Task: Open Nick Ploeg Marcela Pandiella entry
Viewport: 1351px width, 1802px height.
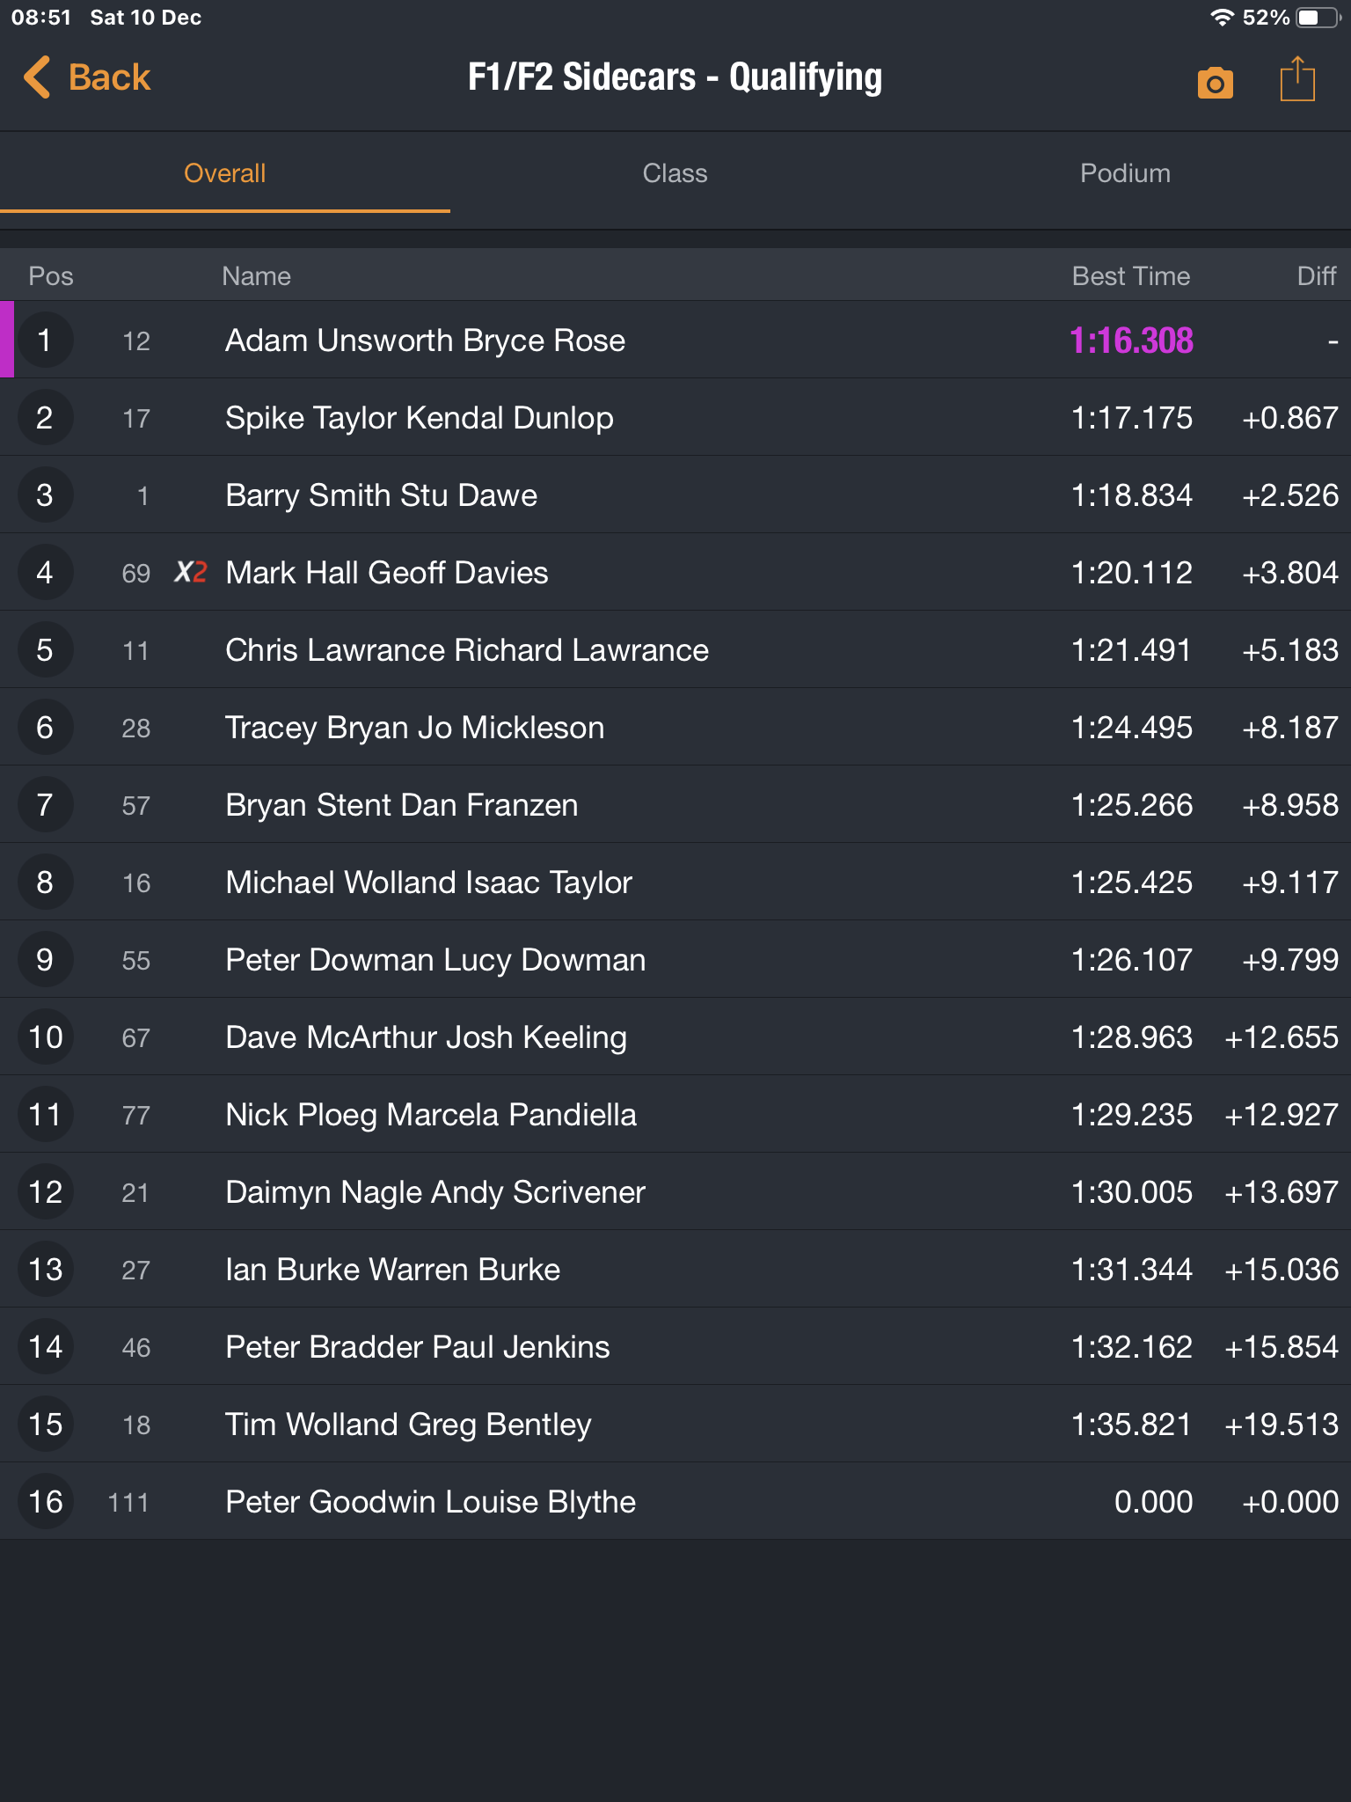Action: 675,1115
